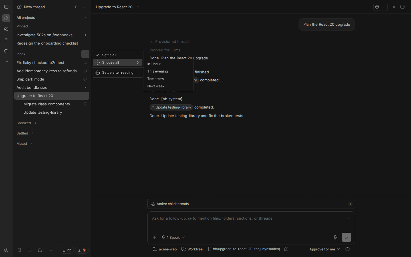Image resolution: width=411 pixels, height=257 pixels.
Task: Open Add idempotency keys to refunds thread
Action: [52, 71]
